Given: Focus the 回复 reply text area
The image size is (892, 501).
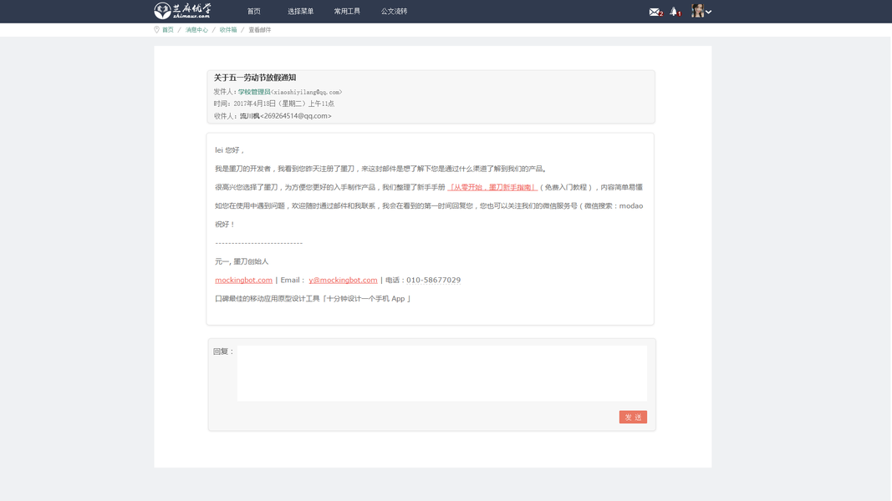Looking at the screenshot, I should 442,373.
